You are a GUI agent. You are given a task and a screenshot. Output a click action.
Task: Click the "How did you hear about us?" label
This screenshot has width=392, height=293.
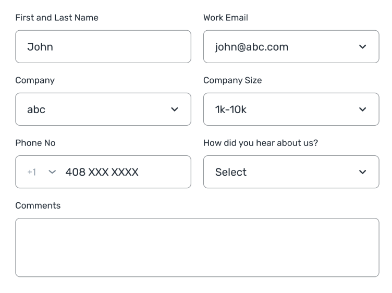pos(261,143)
